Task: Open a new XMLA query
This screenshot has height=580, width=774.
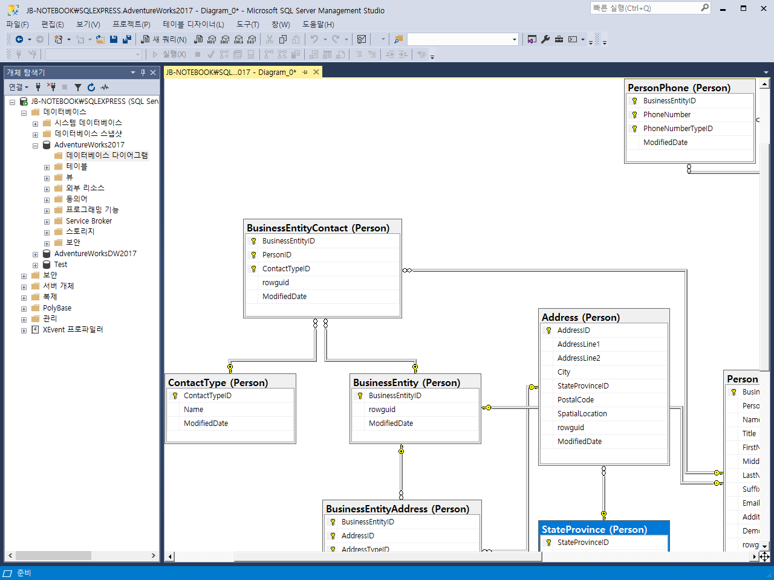Action: [x=238, y=39]
